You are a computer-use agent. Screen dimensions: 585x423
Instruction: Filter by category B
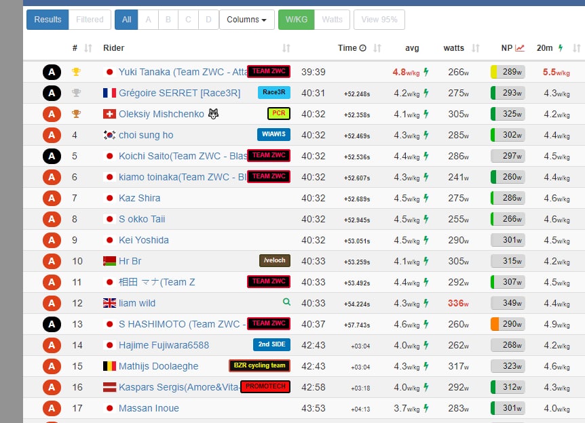[168, 20]
